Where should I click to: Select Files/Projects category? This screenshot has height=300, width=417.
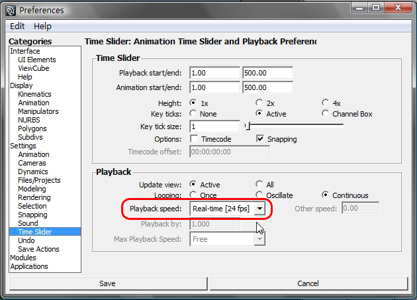pyautogui.click(x=39, y=180)
